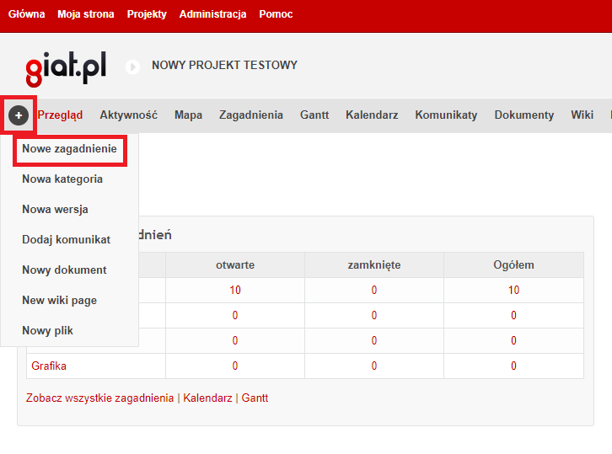The image size is (612, 454).
Task: Click the zamknięte column header
Action: (x=374, y=265)
